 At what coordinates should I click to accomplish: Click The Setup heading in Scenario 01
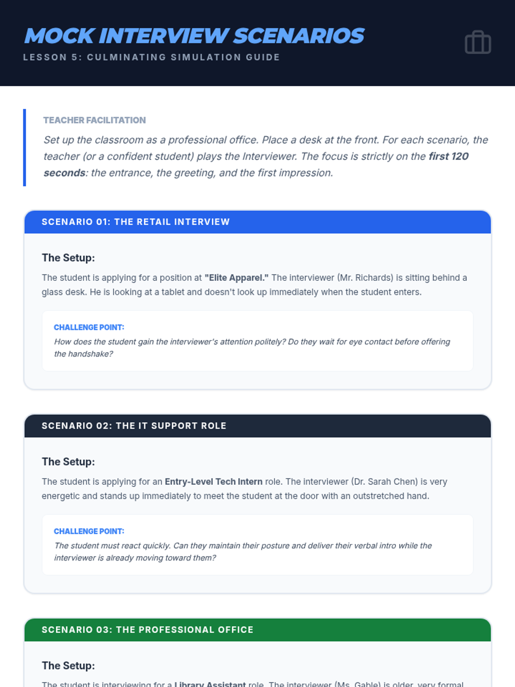point(68,258)
